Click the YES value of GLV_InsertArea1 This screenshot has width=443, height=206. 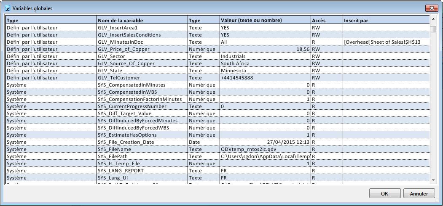[265, 28]
